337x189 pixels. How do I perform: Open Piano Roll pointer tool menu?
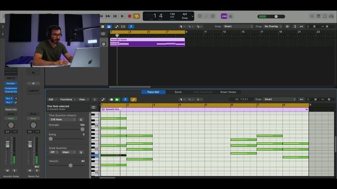(183, 99)
